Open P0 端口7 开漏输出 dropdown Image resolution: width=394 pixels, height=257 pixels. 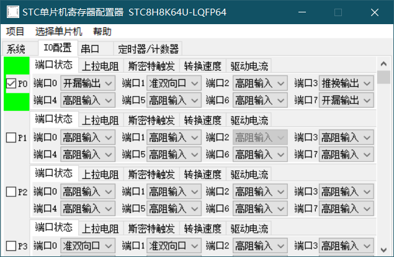click(x=346, y=100)
